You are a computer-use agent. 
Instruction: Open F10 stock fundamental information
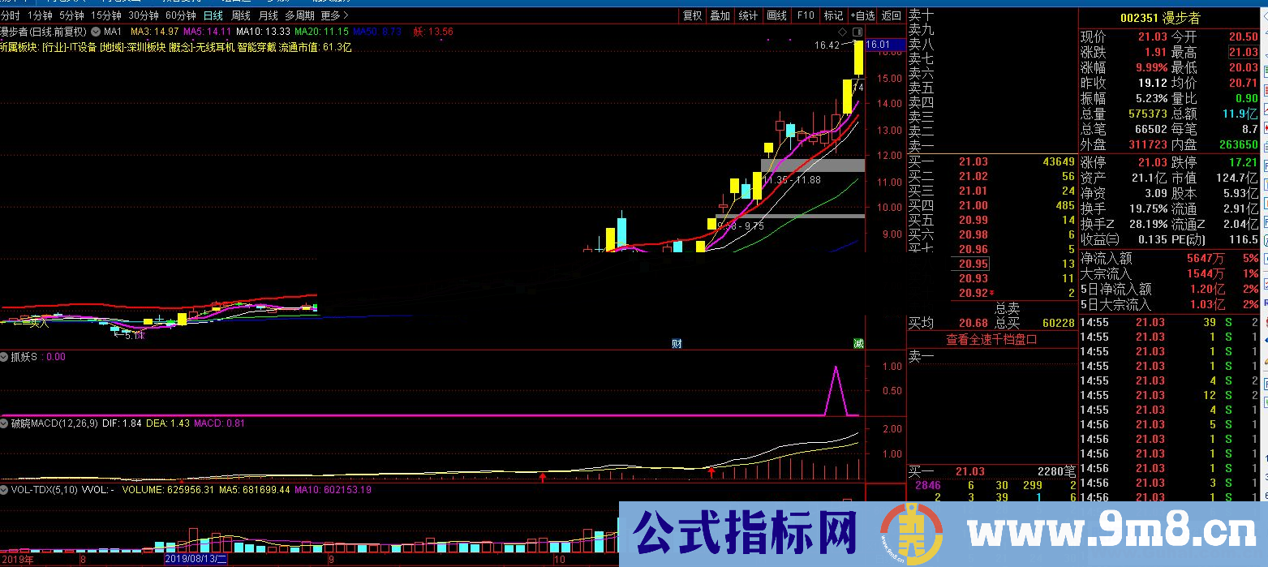tap(806, 15)
